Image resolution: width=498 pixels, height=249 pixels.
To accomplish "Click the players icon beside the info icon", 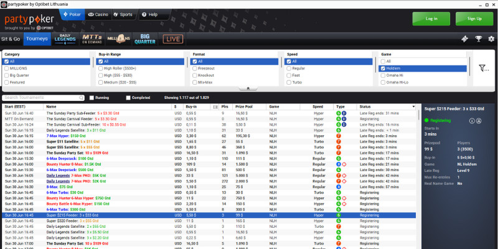I will (480, 121).
